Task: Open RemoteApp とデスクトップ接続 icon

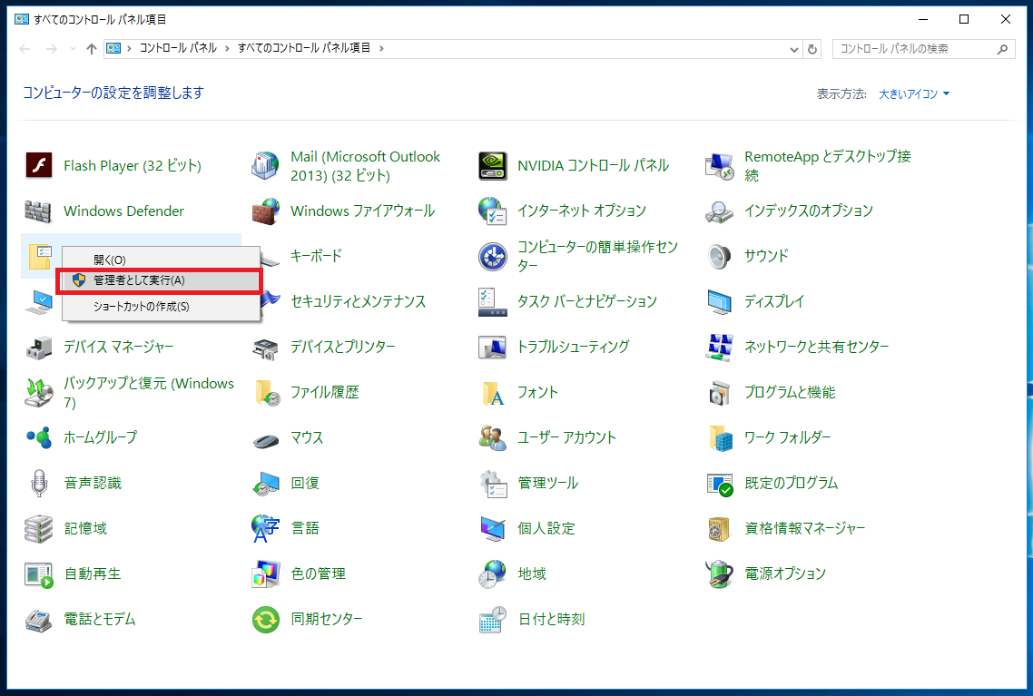Action: click(x=720, y=165)
